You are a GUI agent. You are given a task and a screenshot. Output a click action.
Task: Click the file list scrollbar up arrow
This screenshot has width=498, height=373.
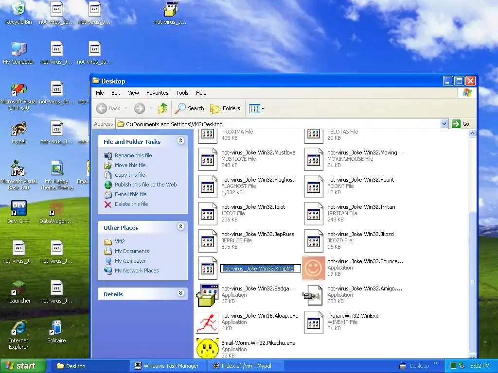click(x=472, y=134)
